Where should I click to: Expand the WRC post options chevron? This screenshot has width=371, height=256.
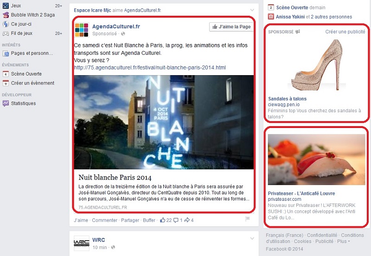pyautogui.click(x=252, y=238)
